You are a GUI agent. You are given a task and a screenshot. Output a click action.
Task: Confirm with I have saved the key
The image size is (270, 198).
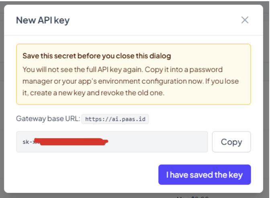click(x=205, y=175)
